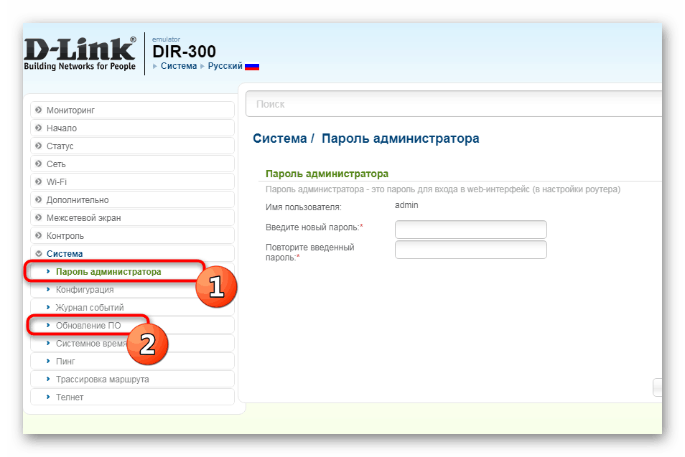Screen dimensions: 685x457
Task: Expand the Wi-Fi menu section
Action: point(132,182)
